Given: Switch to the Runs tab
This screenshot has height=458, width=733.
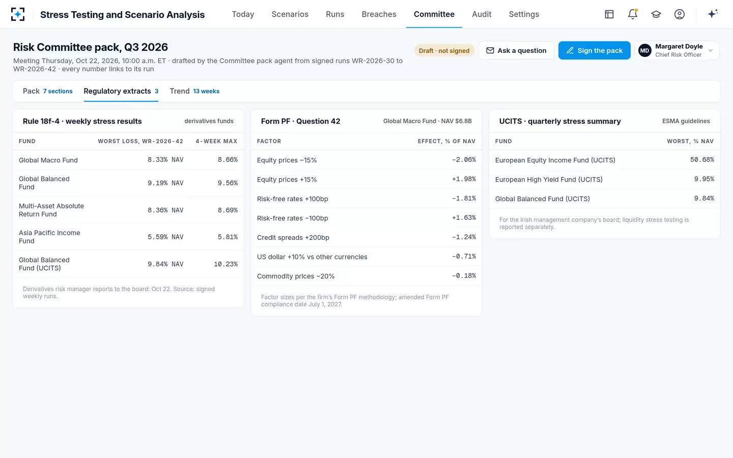Looking at the screenshot, I should point(335,14).
